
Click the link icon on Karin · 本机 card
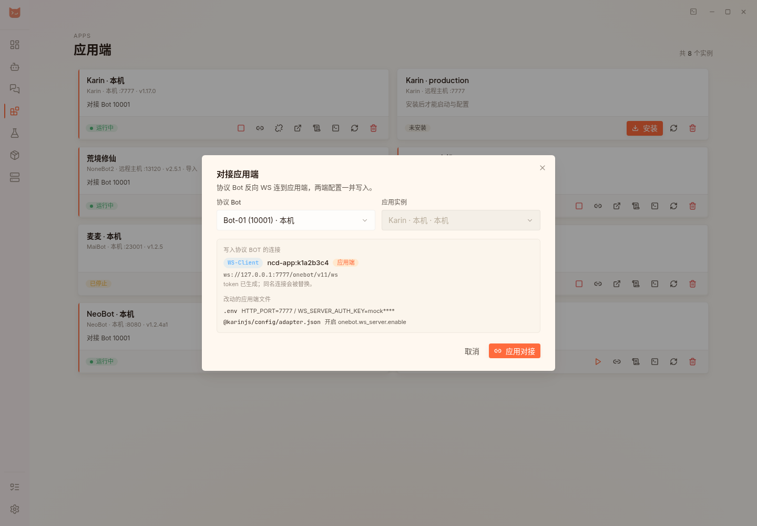point(260,128)
